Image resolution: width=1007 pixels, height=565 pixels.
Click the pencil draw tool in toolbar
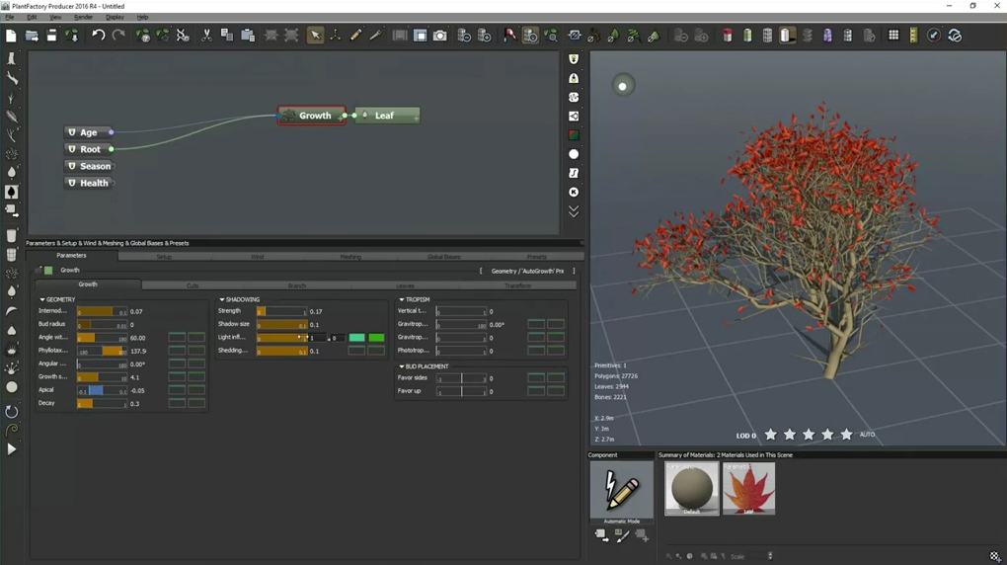tap(355, 36)
